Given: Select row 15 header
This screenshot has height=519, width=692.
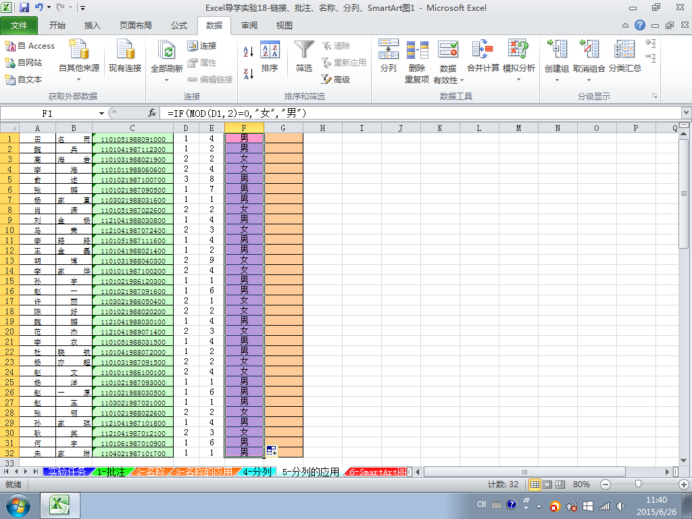Looking at the screenshot, I should click(9, 280).
